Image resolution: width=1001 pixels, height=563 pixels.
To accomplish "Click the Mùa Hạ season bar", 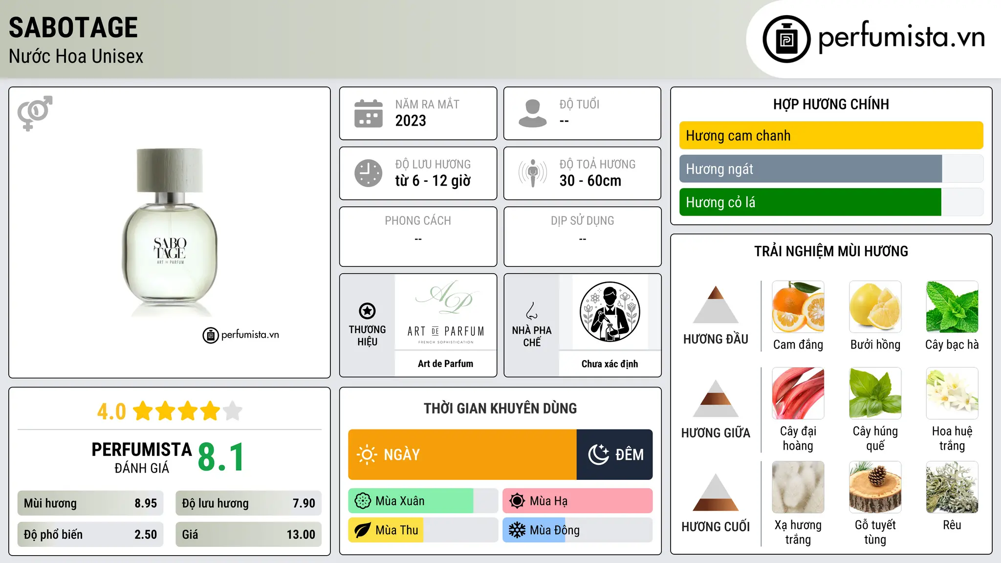I will click(x=578, y=501).
